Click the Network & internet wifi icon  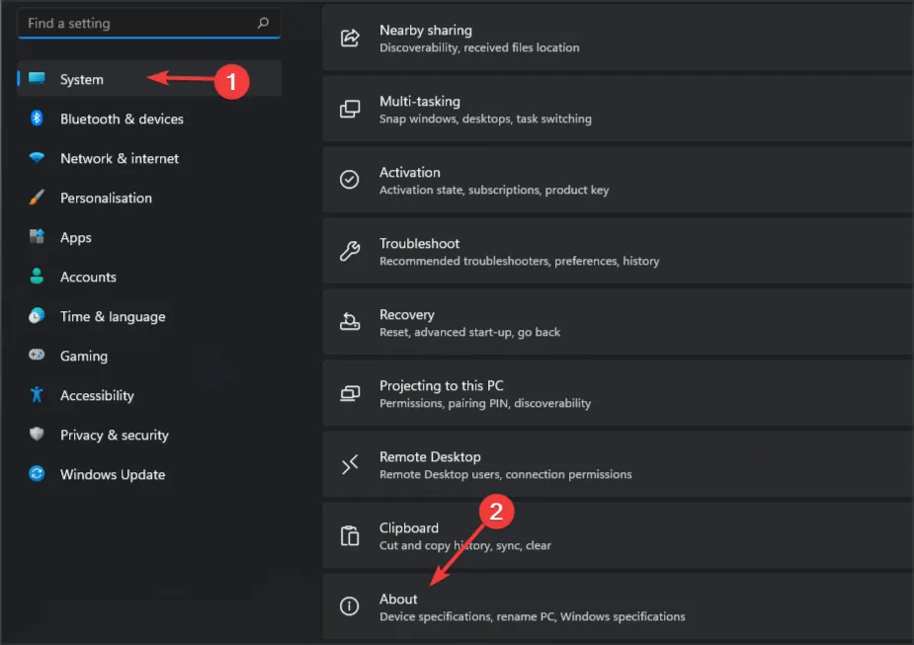[37, 158]
